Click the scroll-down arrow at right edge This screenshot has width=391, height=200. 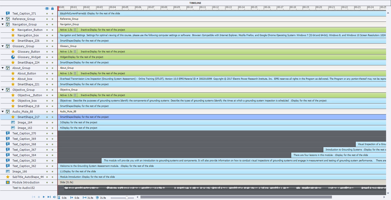pyautogui.click(x=388, y=193)
